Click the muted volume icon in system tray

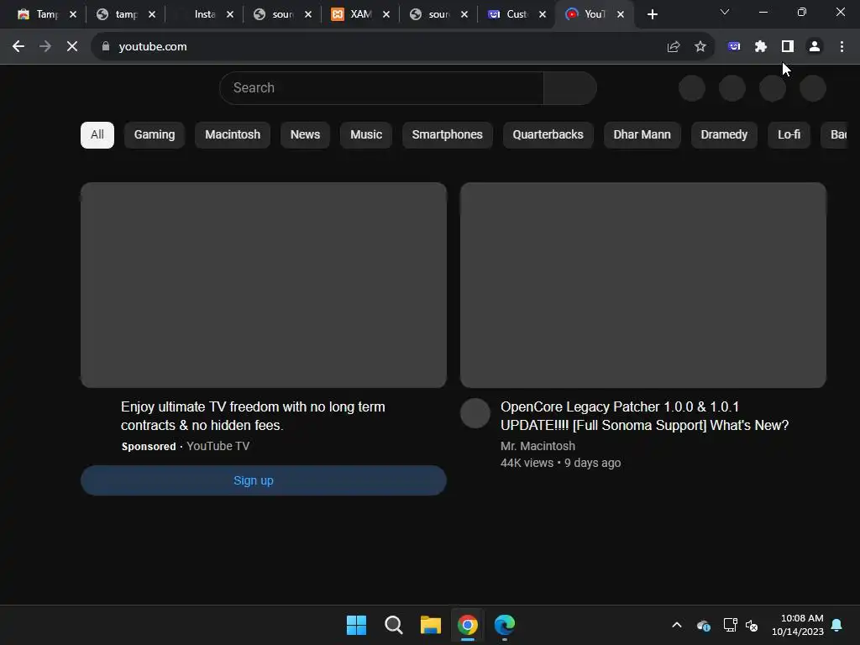(752, 625)
